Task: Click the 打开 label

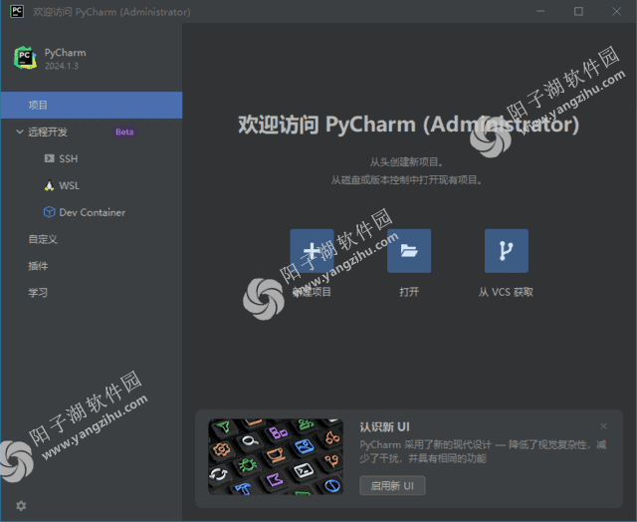Action: point(409,292)
